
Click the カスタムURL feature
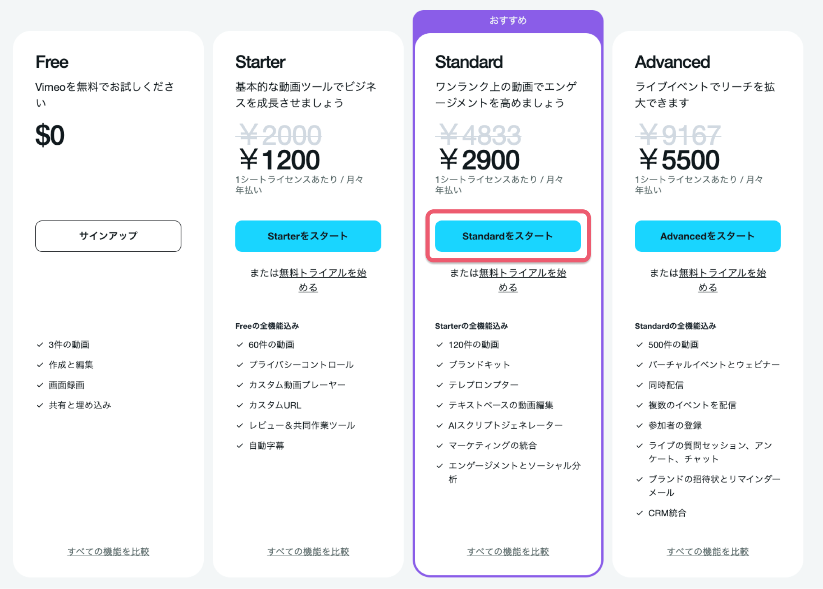(x=275, y=405)
